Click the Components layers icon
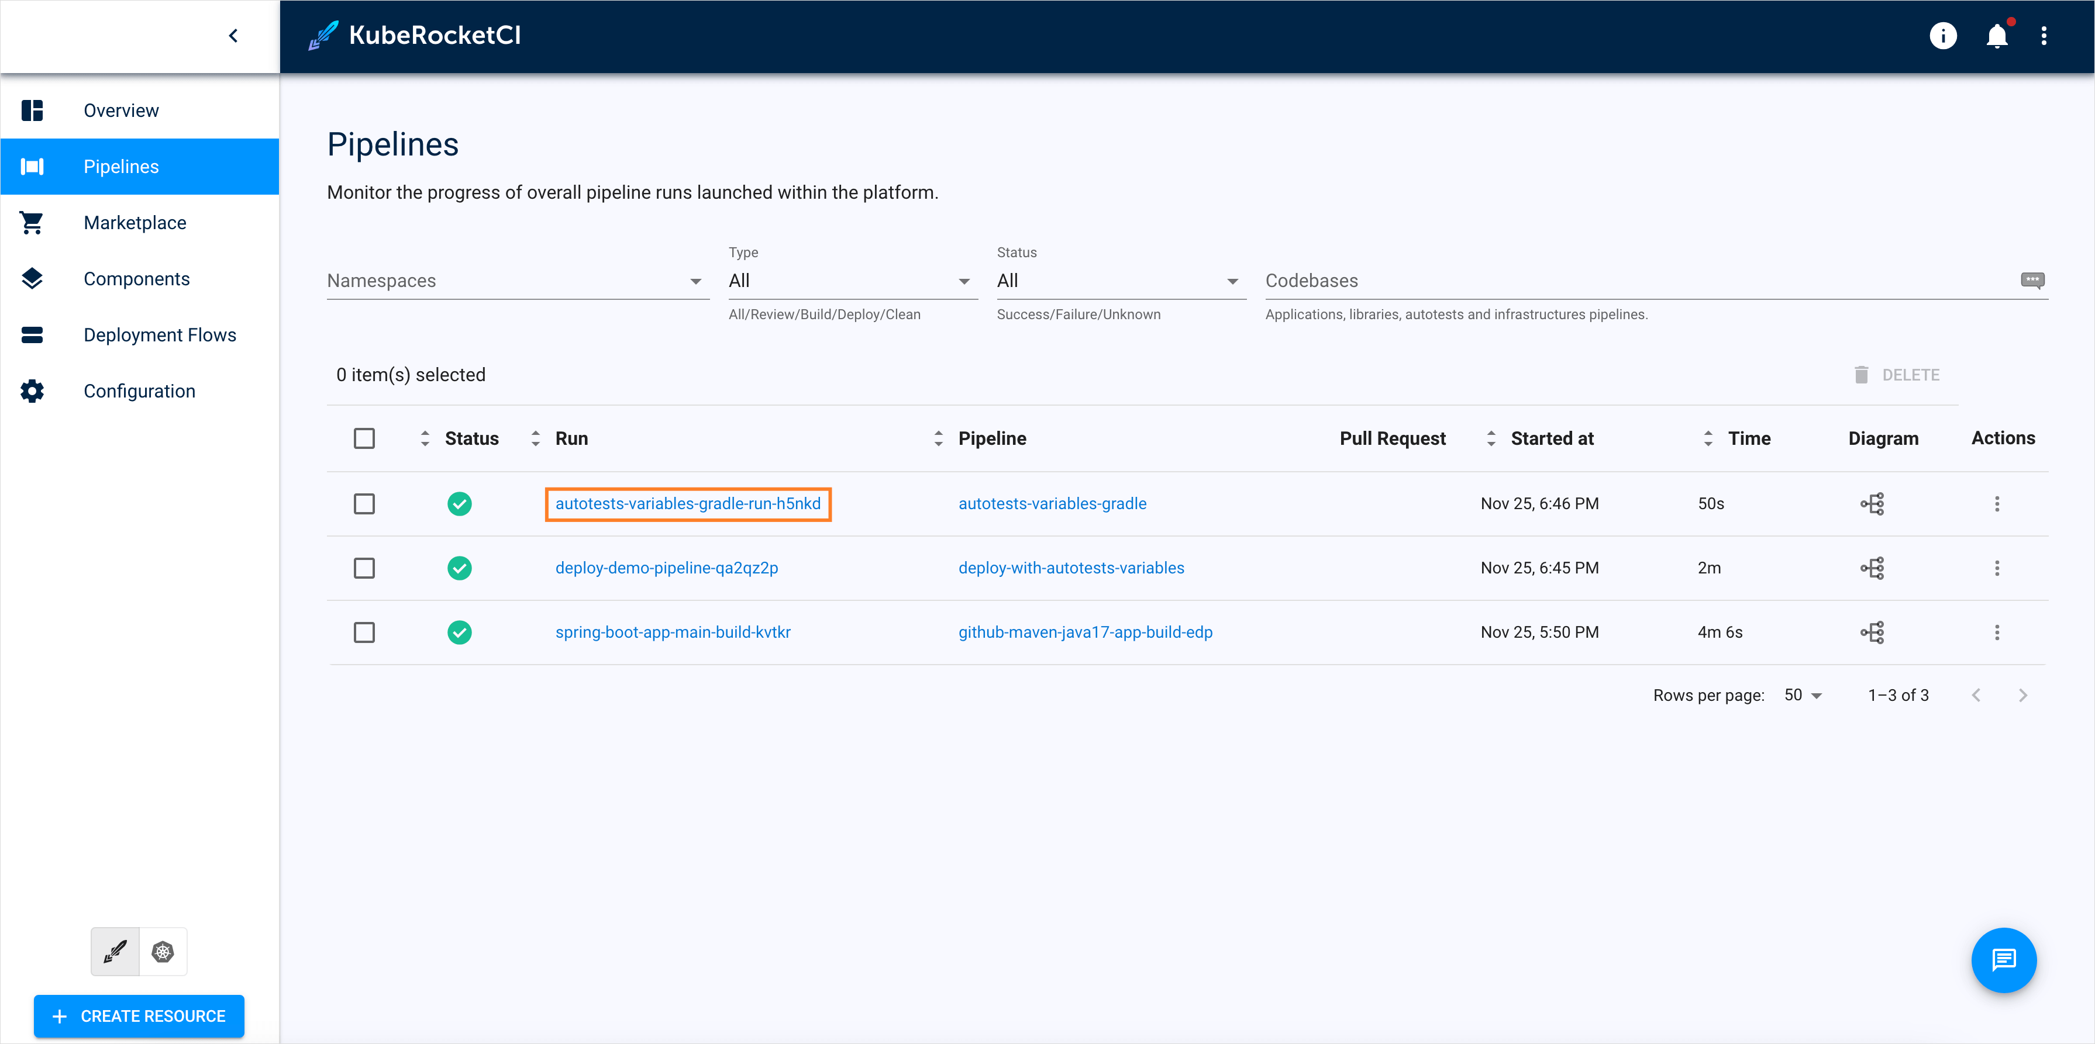The image size is (2095, 1044). 32,278
